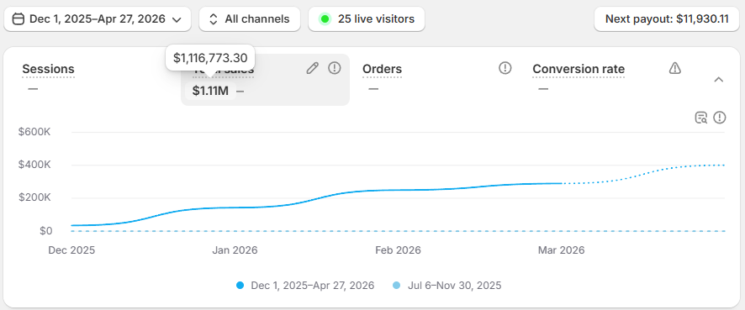Click the warning triangle next to Conversion rate
Screen dimensions: 745x310
tap(674, 68)
